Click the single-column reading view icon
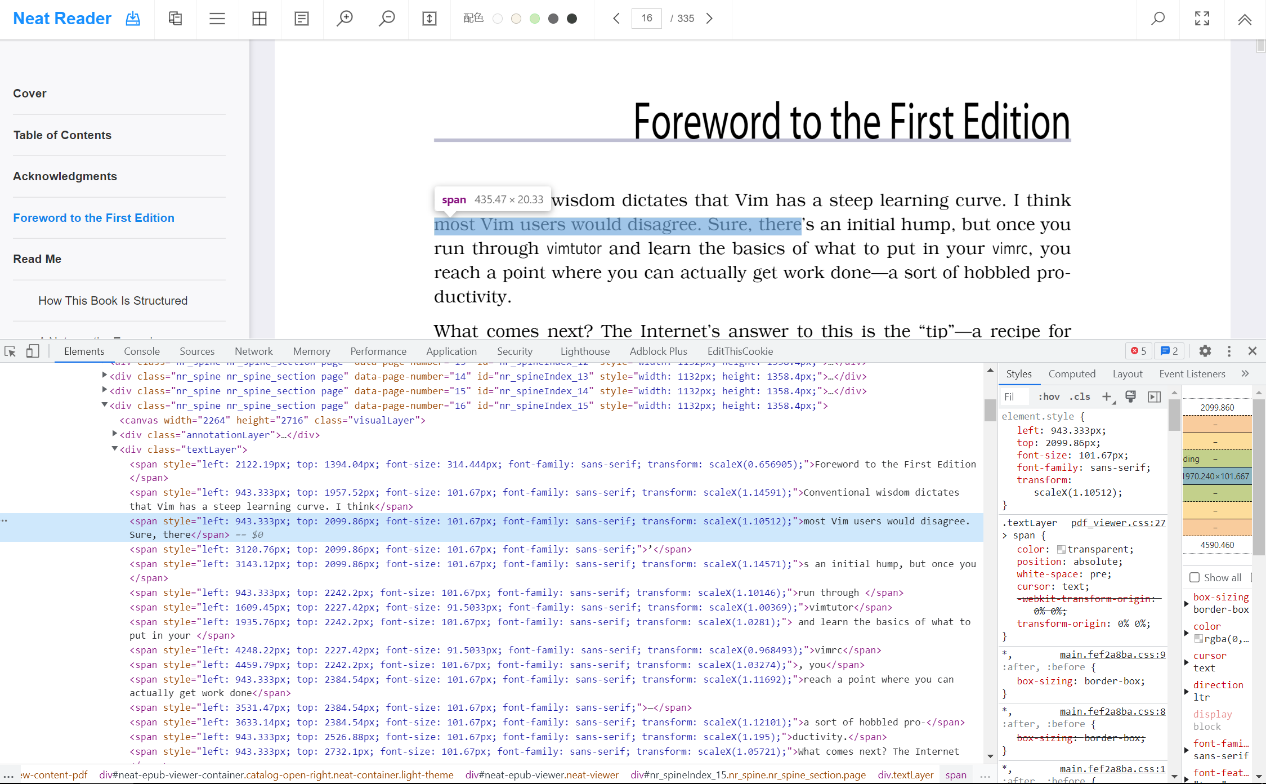The image size is (1266, 784). point(302,19)
